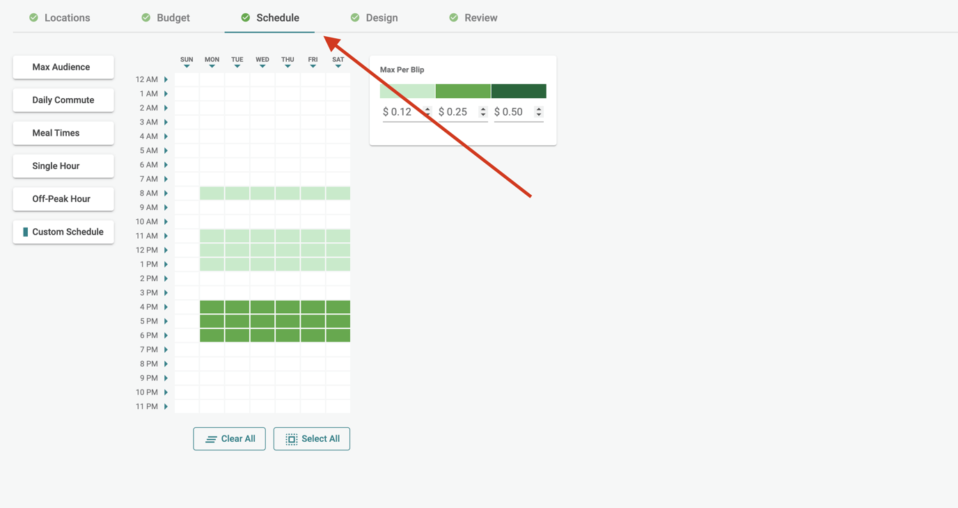Enable the Sunday 8 AM schedule cell
Screen dimensions: 958x508
point(186,193)
